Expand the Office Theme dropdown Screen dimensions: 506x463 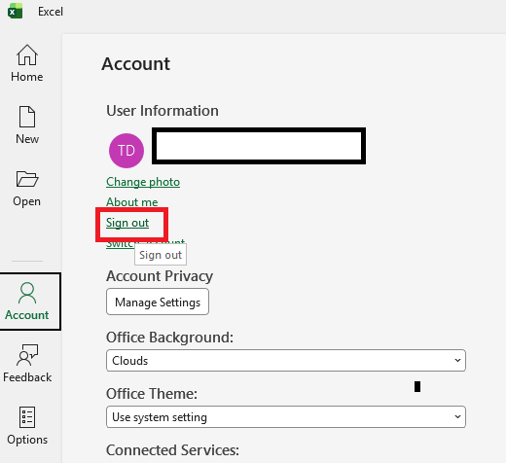(x=286, y=417)
